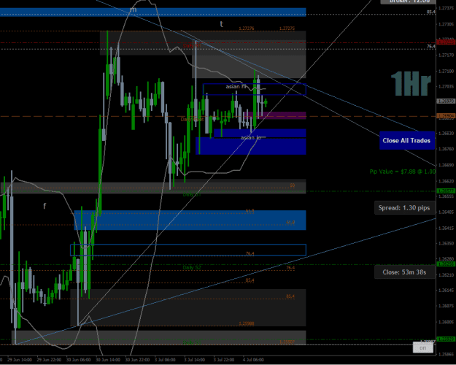Click the 30 Jun 22:00 time axis label
This screenshot has height=365, width=456.
(x=137, y=360)
